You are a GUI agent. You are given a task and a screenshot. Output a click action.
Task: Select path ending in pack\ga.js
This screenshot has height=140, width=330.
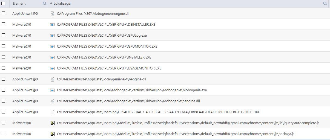tap(176, 134)
